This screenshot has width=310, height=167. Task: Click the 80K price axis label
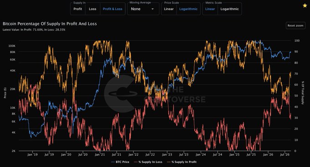[x=13, y=52]
